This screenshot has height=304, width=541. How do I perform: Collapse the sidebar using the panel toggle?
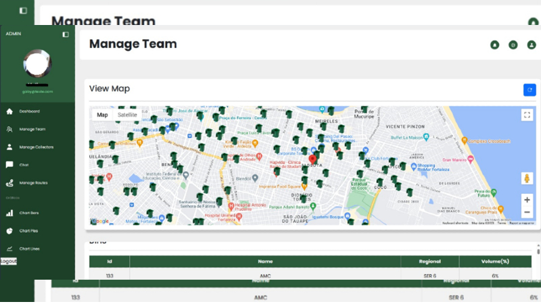(x=66, y=34)
